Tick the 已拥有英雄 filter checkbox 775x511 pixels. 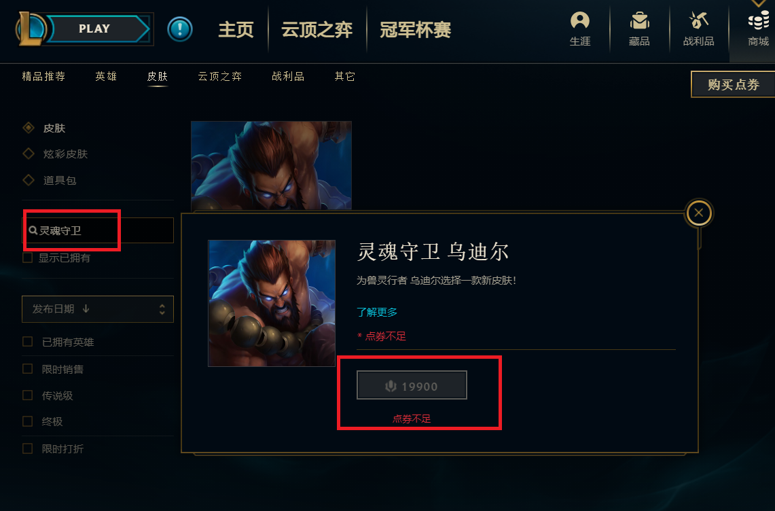[28, 342]
